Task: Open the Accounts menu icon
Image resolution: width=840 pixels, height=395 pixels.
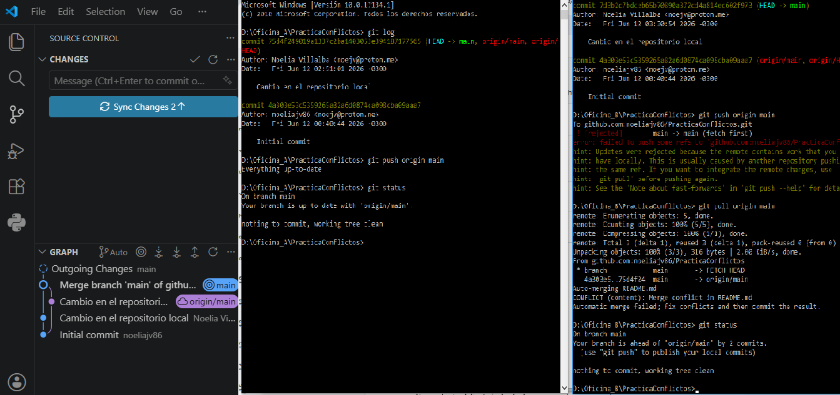Action: tap(17, 381)
